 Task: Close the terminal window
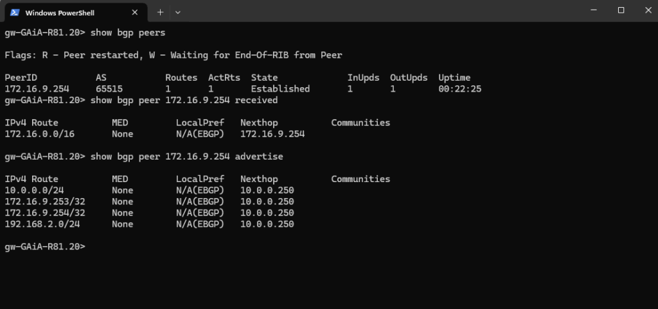tap(648, 10)
